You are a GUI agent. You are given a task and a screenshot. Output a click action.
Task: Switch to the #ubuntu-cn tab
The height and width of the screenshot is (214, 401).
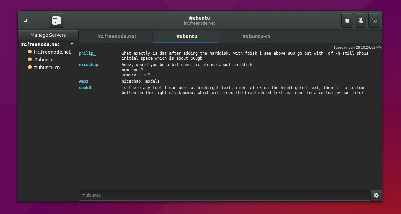[256, 36]
